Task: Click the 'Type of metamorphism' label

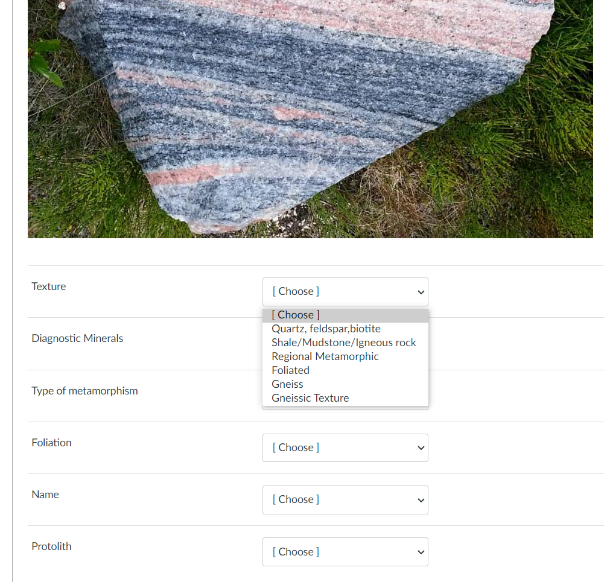Action: tap(84, 391)
